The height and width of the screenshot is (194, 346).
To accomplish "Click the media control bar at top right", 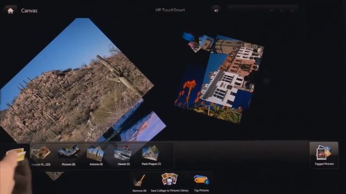I will pyautogui.click(x=263, y=10).
